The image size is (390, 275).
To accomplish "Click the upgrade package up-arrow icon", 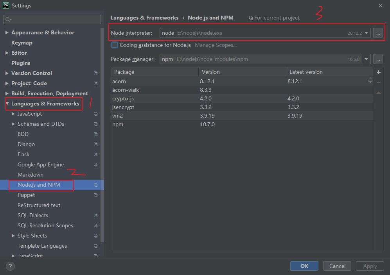I will click(379, 93).
